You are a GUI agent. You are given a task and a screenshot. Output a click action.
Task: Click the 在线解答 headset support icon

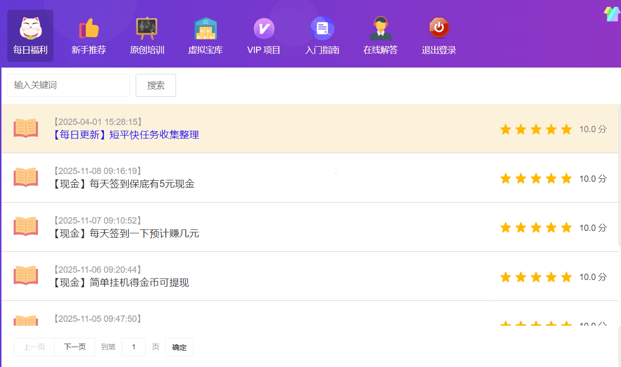click(381, 28)
